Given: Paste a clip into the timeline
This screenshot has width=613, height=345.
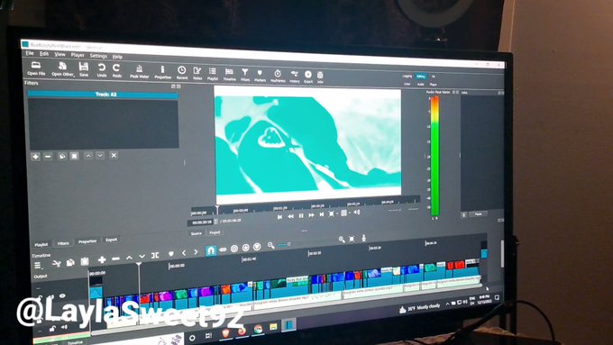Looking at the screenshot, I should click(x=85, y=261).
